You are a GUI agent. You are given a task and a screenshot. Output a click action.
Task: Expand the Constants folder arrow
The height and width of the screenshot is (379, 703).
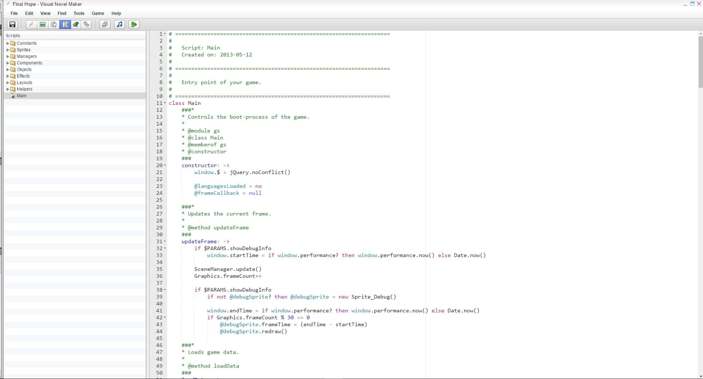(x=8, y=43)
